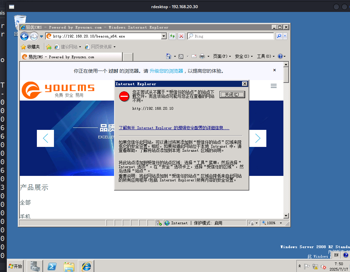Select the 全部 product category
Image resolution: width=350 pixels, height=272 pixels.
coord(25,202)
